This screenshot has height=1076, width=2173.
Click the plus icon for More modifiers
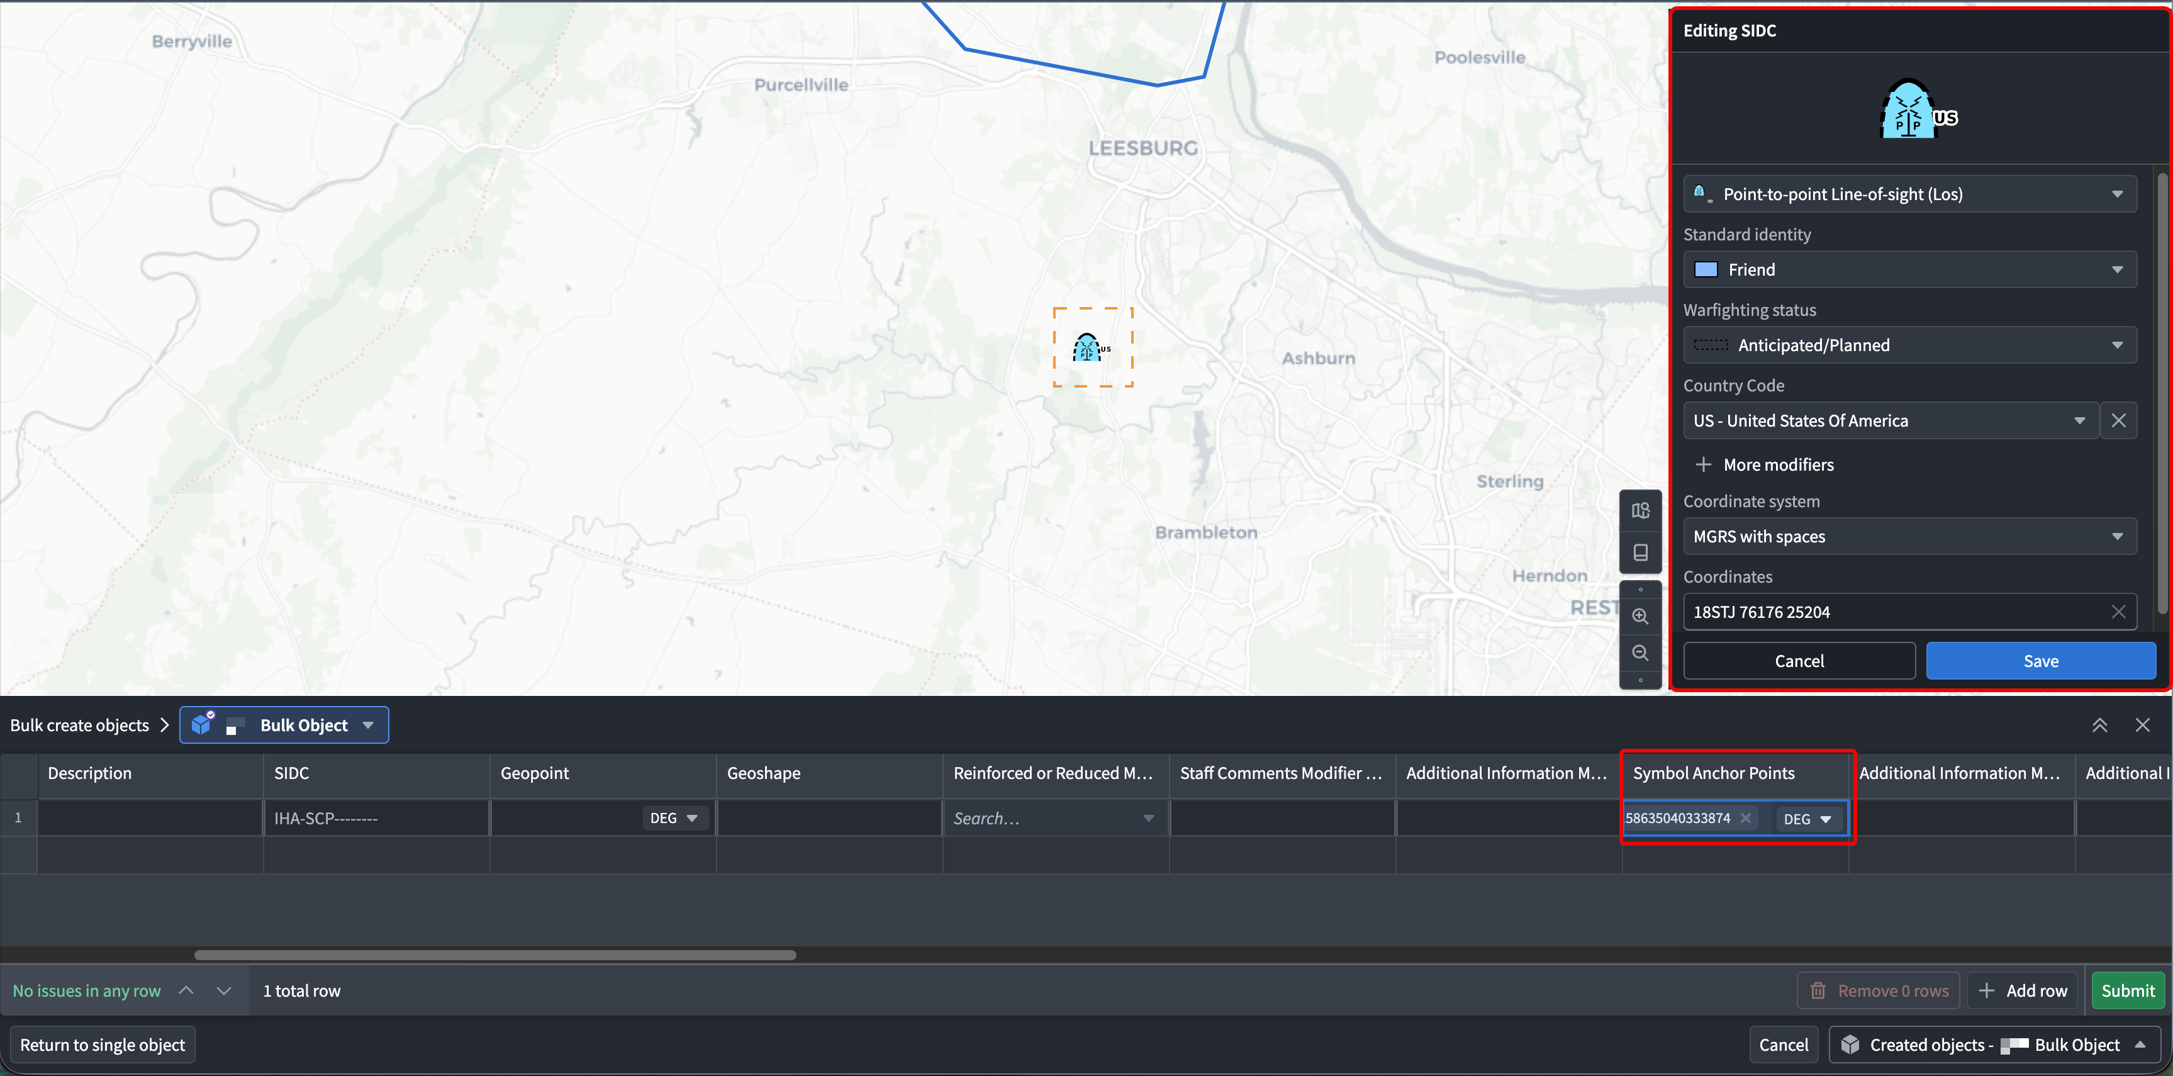(1703, 465)
